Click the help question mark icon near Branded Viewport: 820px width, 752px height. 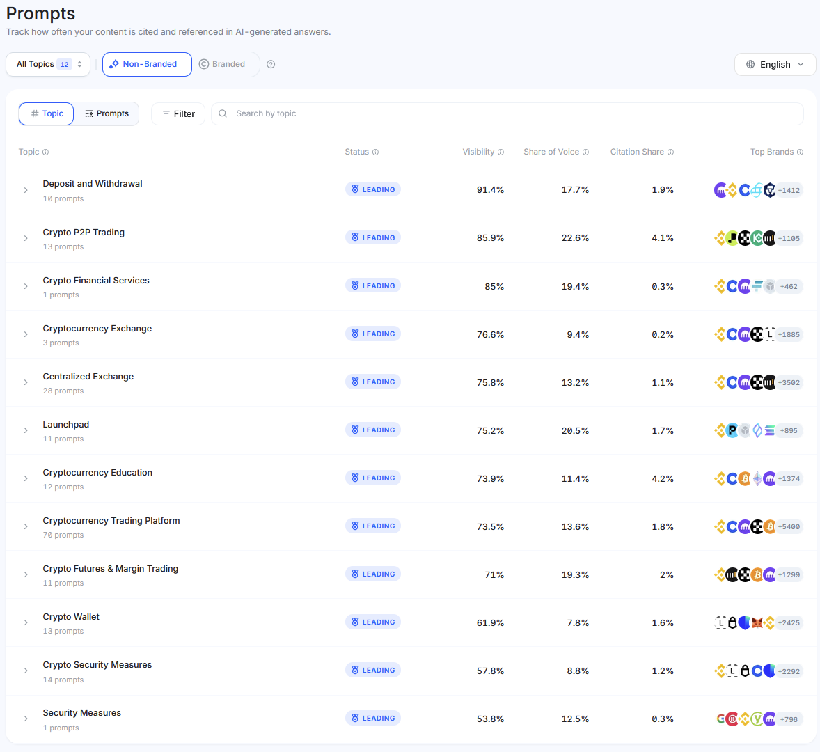click(x=271, y=64)
